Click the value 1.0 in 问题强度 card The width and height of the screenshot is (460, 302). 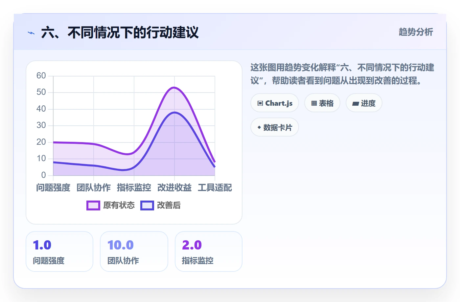[x=42, y=245]
